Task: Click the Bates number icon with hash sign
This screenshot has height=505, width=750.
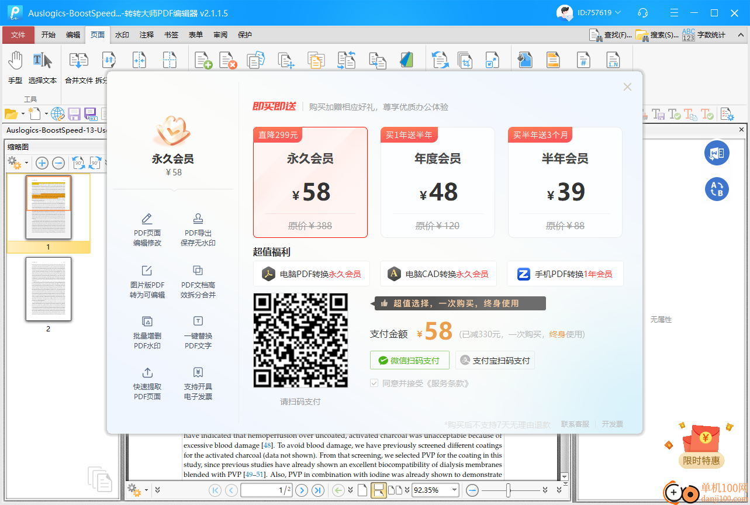Action: click(x=583, y=60)
